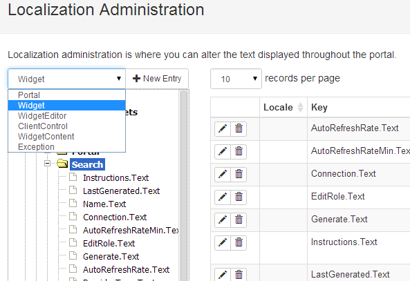Delete the Generate.Text table row
The width and height of the screenshot is (410, 281).
tap(239, 220)
